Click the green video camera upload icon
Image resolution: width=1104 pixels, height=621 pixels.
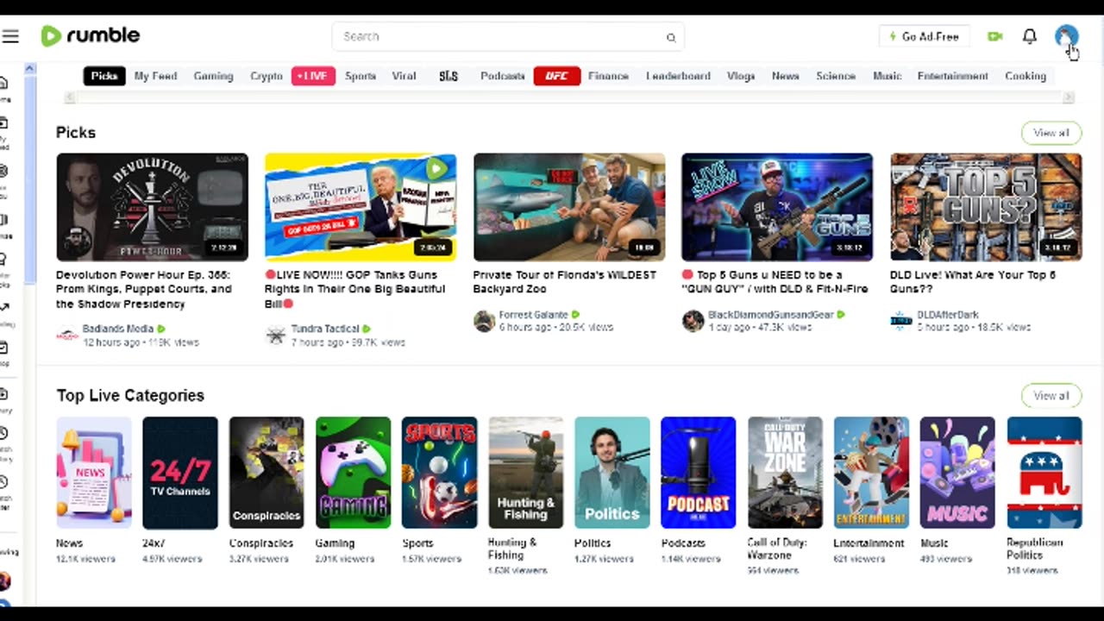[994, 36]
